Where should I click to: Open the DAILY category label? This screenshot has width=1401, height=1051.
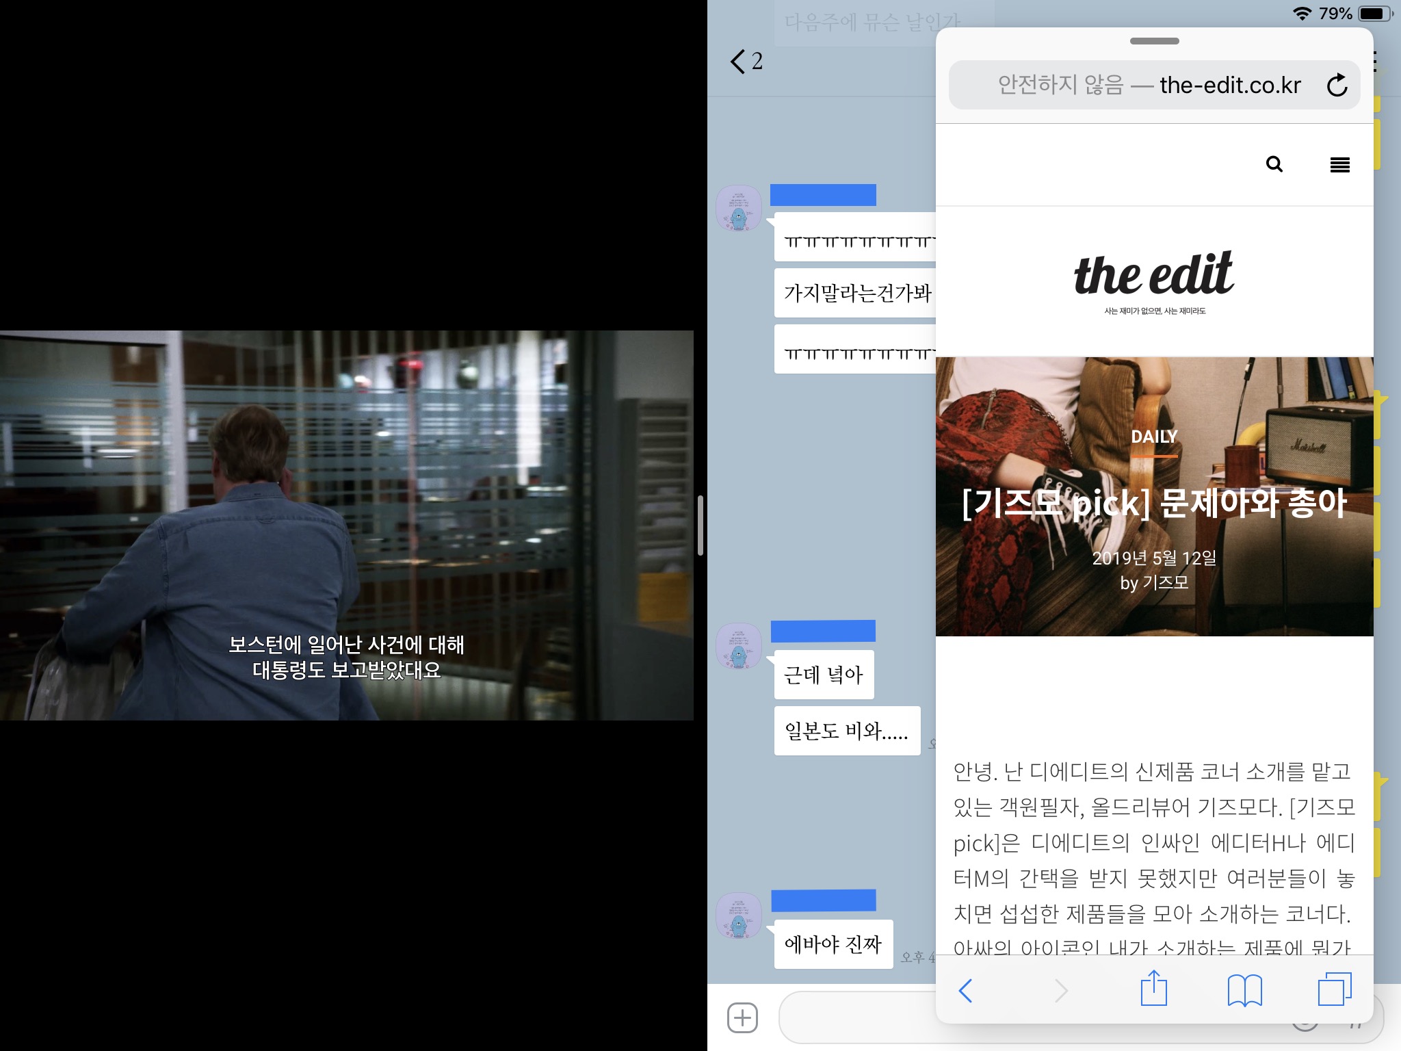click(x=1154, y=437)
